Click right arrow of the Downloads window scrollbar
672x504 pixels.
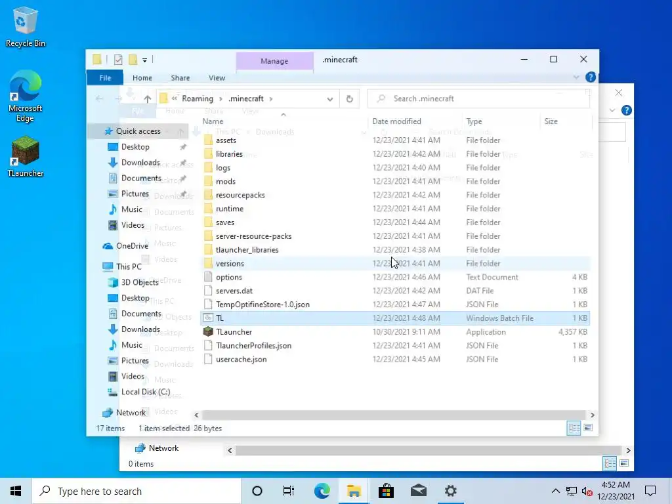(x=628, y=450)
